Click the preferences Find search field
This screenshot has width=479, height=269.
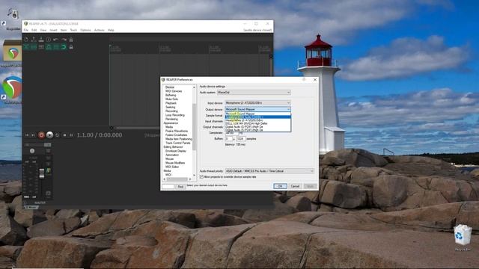(168, 186)
